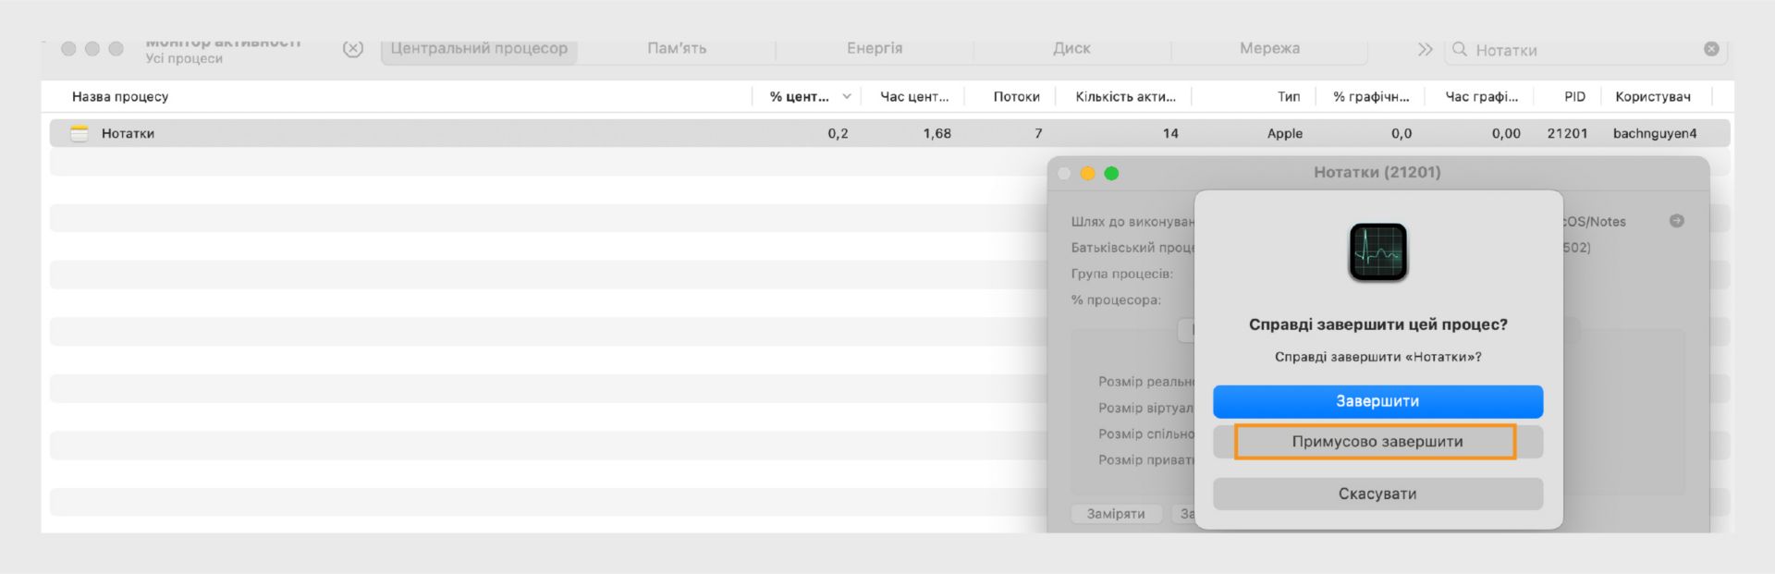Switch to Енергія tab

pyautogui.click(x=875, y=49)
